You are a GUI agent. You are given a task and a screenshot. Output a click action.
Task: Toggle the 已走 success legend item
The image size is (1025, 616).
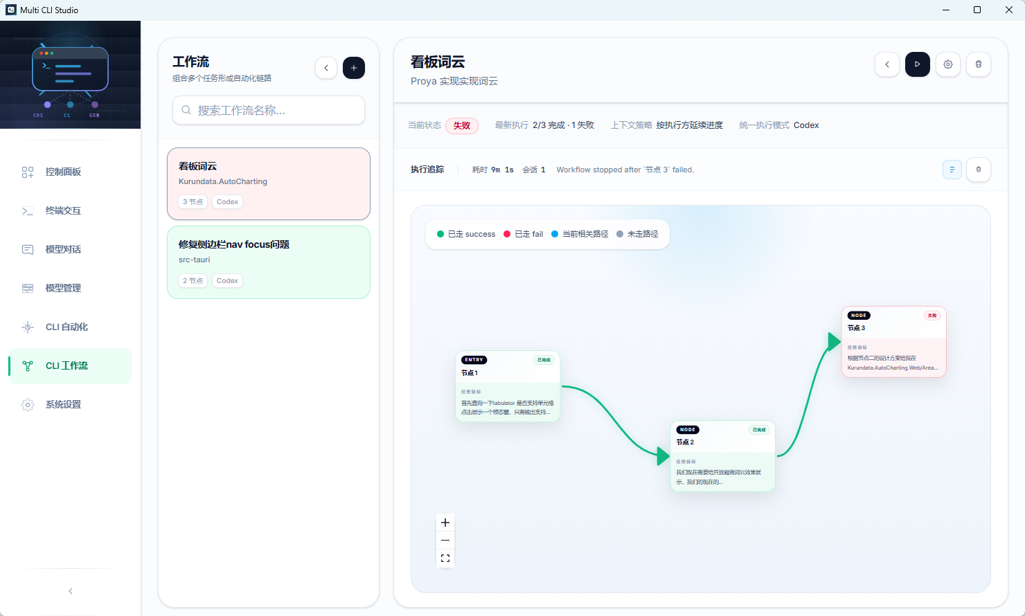pos(466,234)
